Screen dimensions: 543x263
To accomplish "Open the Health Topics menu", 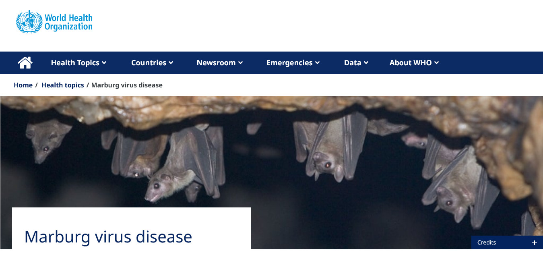I will point(79,62).
